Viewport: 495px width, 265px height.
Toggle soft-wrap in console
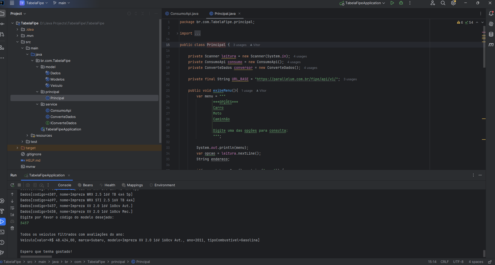point(12,208)
